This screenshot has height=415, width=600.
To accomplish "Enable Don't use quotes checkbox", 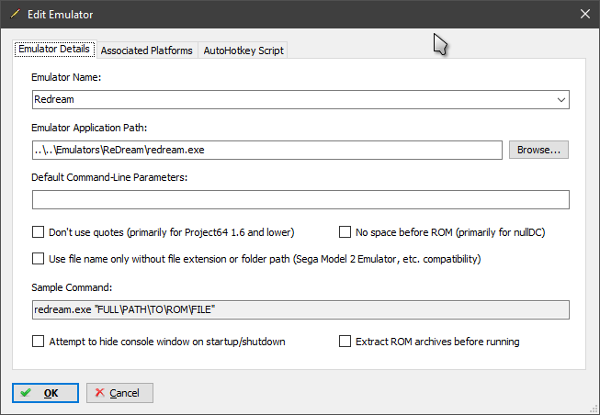I will click(x=38, y=232).
